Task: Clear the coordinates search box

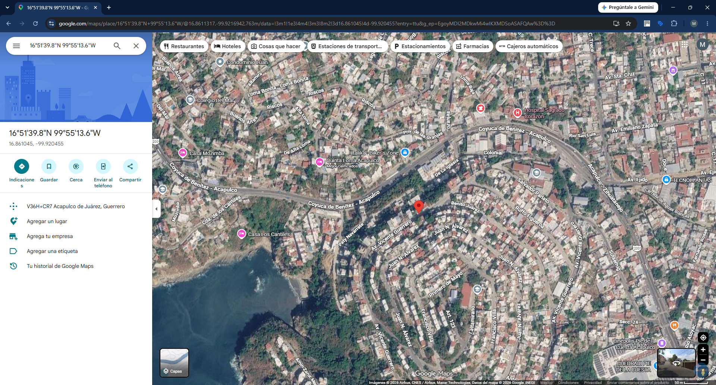Action: pos(136,46)
